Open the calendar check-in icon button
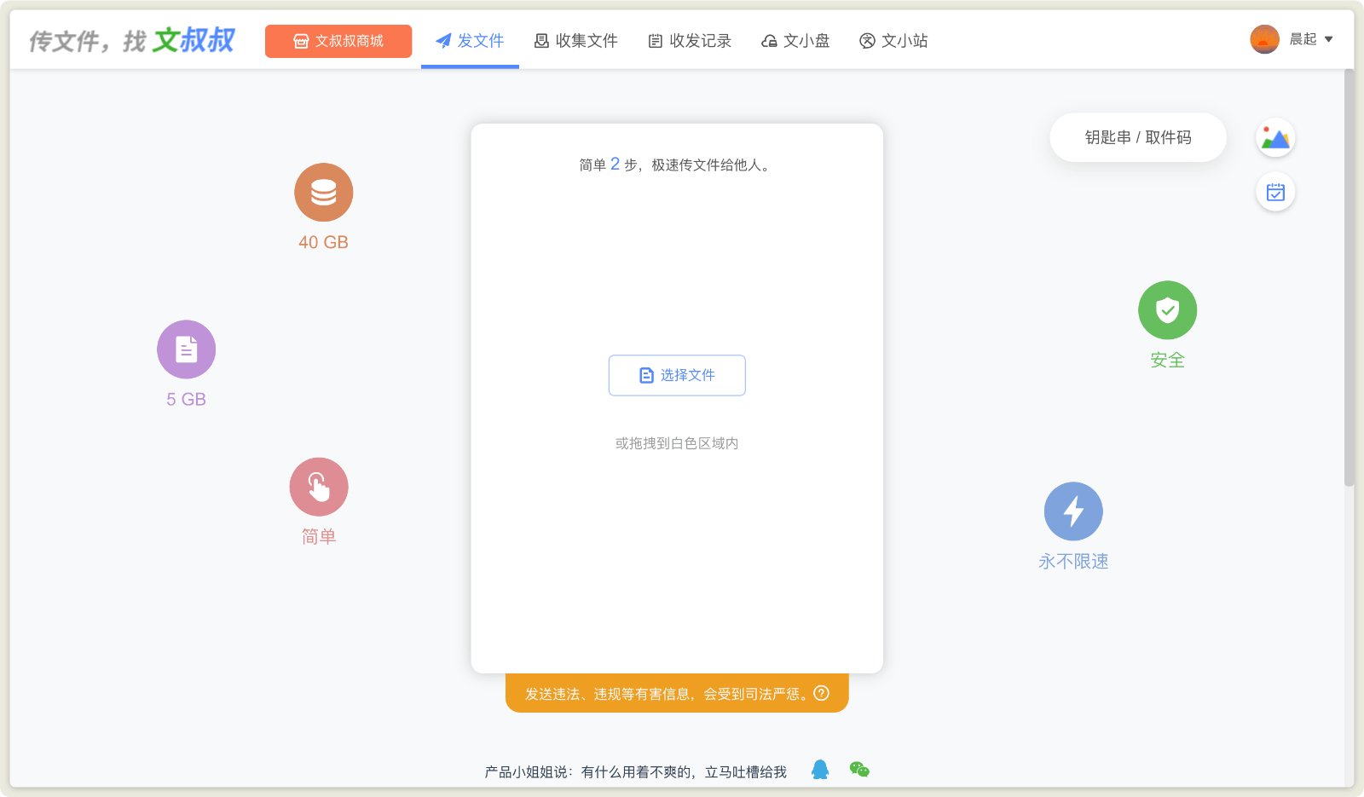Viewport: 1364px width, 797px height. click(1275, 193)
